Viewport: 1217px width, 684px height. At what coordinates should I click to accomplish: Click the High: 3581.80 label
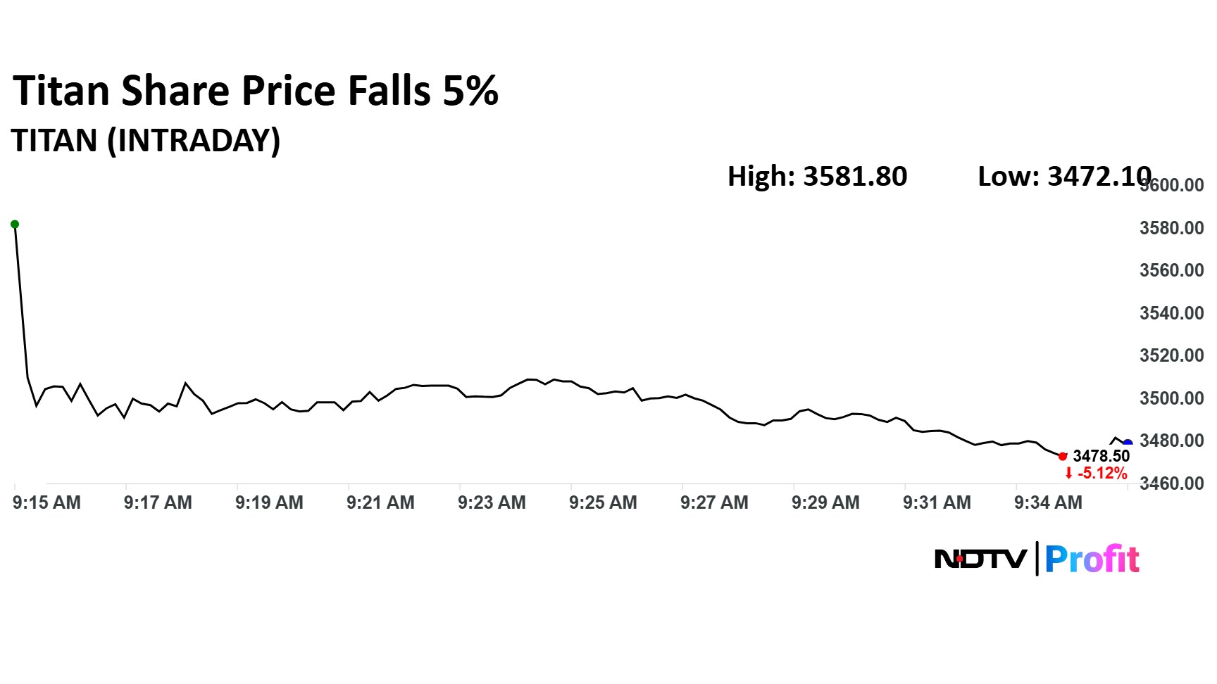pyautogui.click(x=817, y=177)
